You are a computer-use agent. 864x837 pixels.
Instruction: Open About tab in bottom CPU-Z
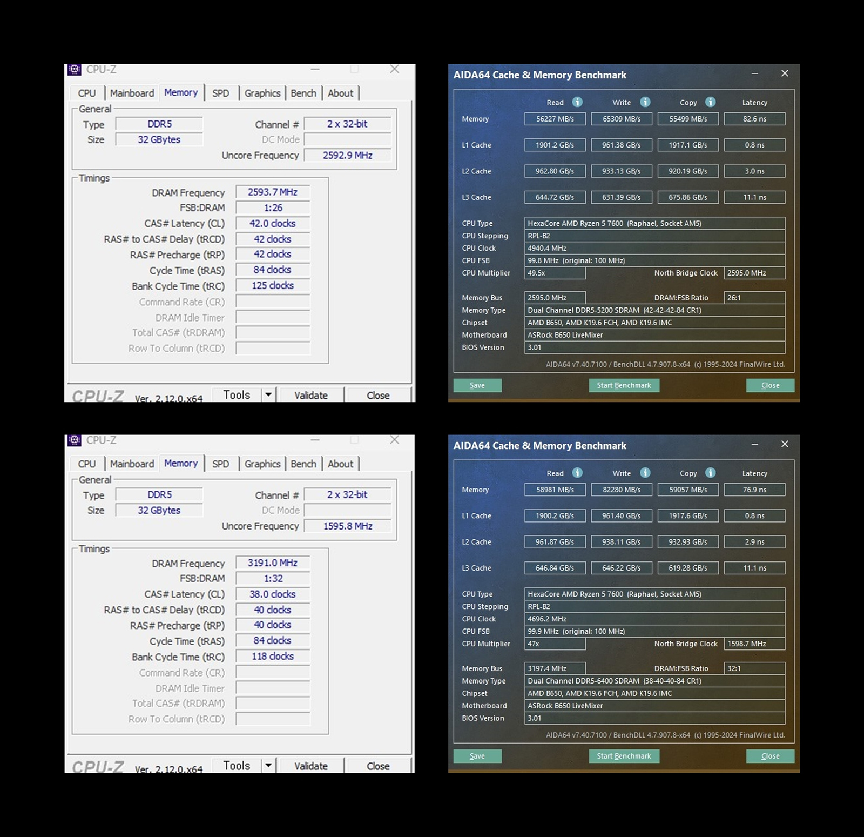tap(340, 464)
